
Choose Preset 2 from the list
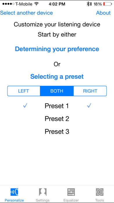coord(57,119)
